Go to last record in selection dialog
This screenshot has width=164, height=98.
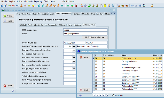104,95
